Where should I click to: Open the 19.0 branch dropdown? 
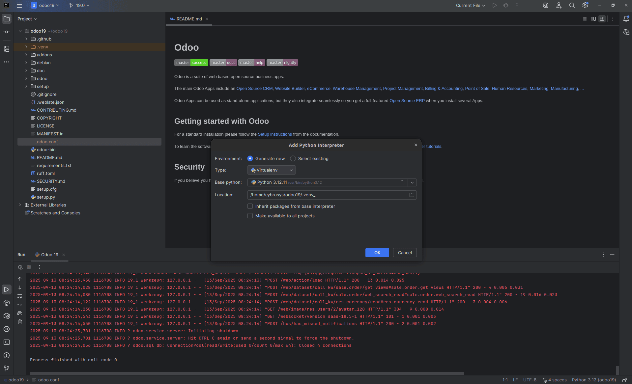coord(79,5)
